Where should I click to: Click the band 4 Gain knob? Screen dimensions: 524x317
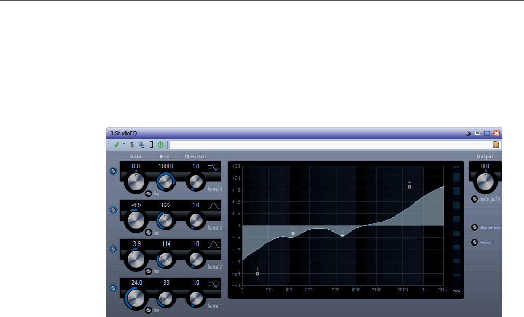click(136, 182)
